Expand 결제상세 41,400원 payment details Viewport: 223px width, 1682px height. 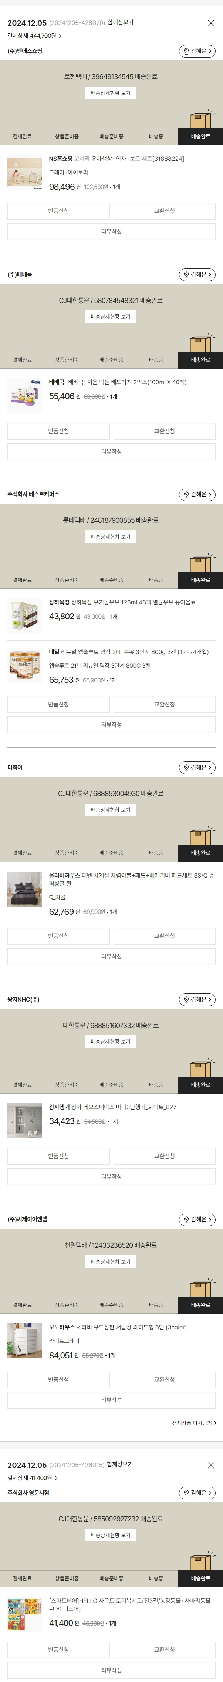pyautogui.click(x=33, y=1477)
